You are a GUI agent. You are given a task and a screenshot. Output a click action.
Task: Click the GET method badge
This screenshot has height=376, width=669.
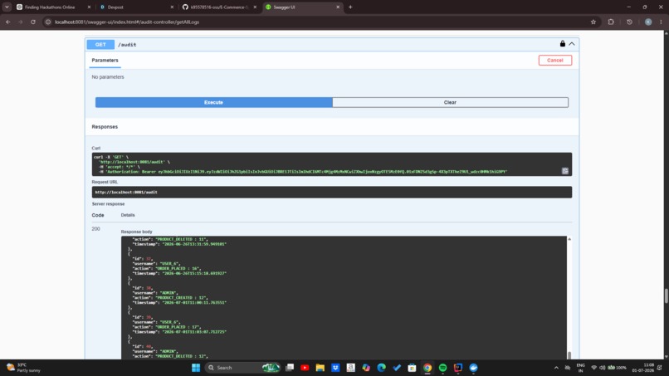tap(100, 44)
